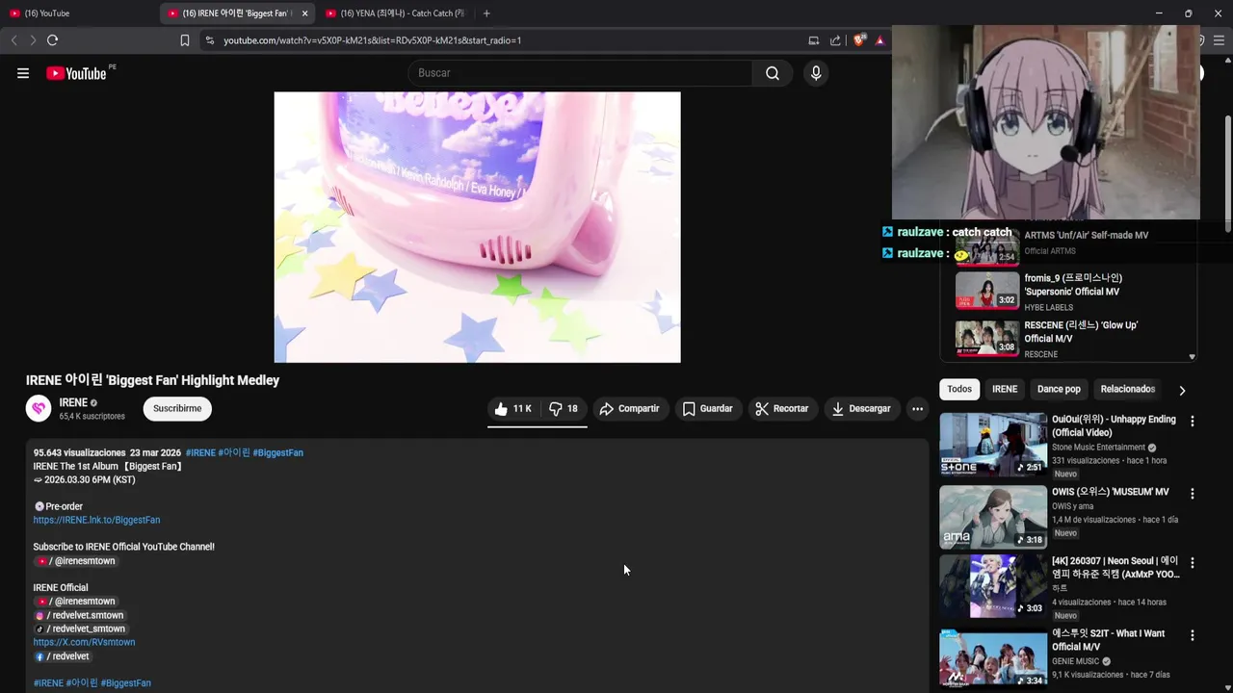
Task: Start voice search with the microphone icon
Action: tap(816, 73)
